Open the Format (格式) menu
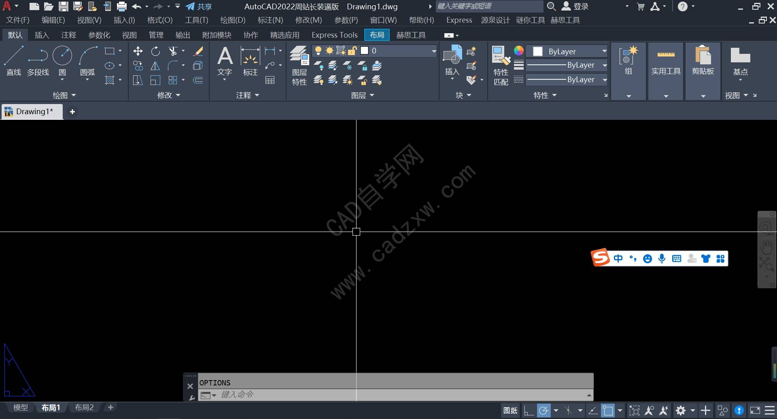Viewport: 777px width, 419px height. (x=160, y=20)
